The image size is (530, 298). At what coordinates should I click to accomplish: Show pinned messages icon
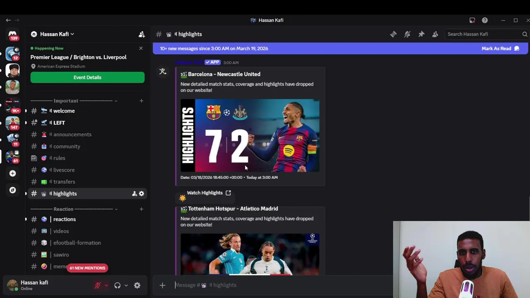(421, 34)
